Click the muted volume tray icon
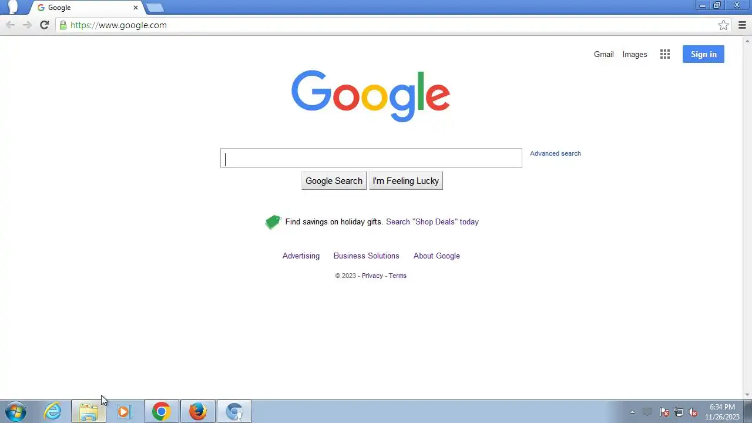Image resolution: width=752 pixels, height=423 pixels. coord(693,412)
